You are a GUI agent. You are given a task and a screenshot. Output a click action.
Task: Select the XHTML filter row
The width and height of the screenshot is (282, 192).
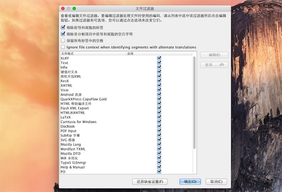point(126,85)
